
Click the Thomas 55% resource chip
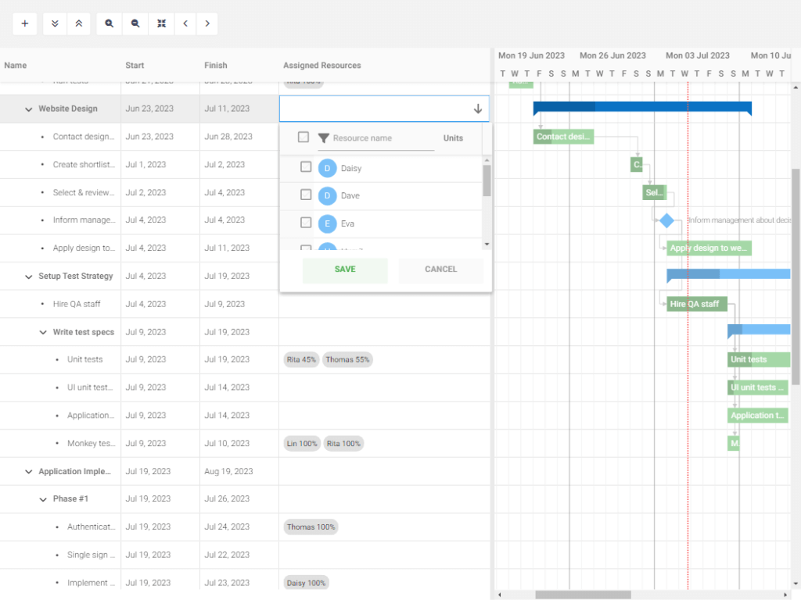[x=347, y=359]
